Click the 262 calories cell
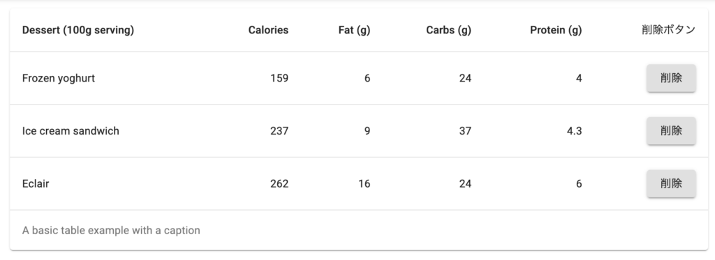This screenshot has height=260, width=715. click(x=279, y=184)
